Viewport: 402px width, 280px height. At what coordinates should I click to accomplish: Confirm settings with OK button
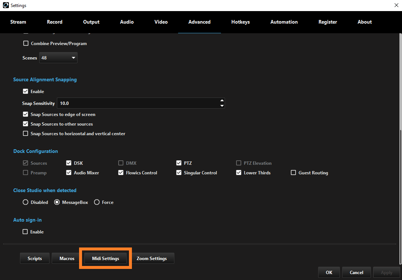pos(329,272)
